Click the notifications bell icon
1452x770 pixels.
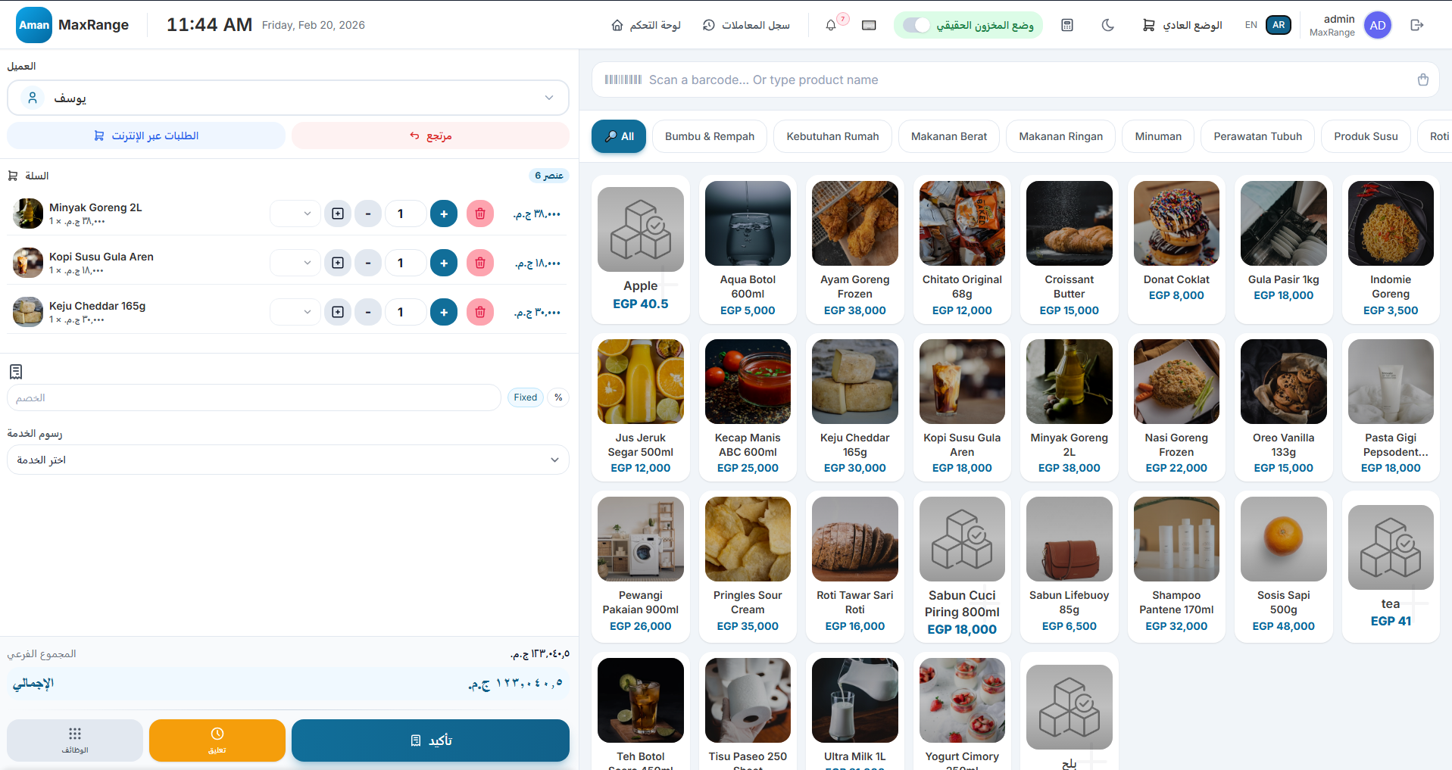[831, 25]
